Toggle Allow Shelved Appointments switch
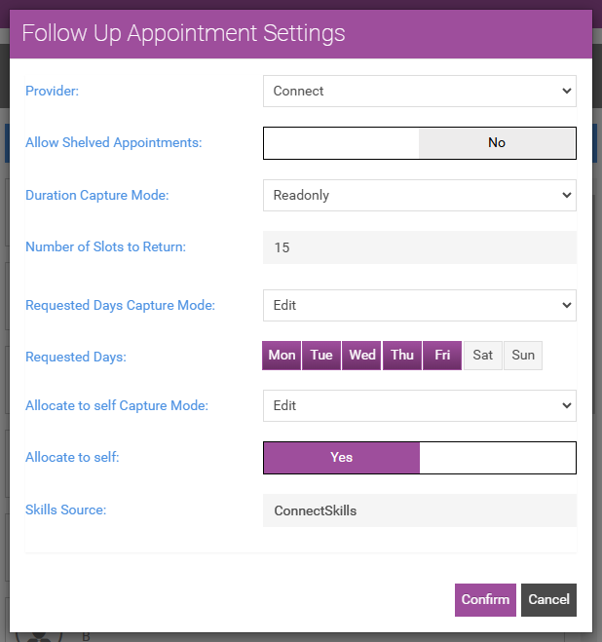Screen dimensions: 602x642 (x=420, y=142)
